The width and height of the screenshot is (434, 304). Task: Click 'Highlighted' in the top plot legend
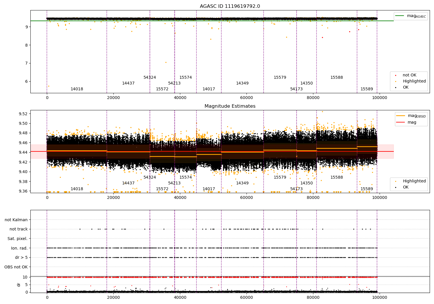point(411,81)
